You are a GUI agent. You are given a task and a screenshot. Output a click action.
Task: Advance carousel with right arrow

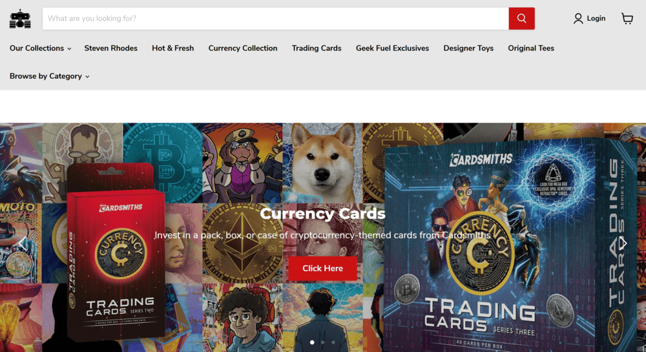[x=623, y=243]
